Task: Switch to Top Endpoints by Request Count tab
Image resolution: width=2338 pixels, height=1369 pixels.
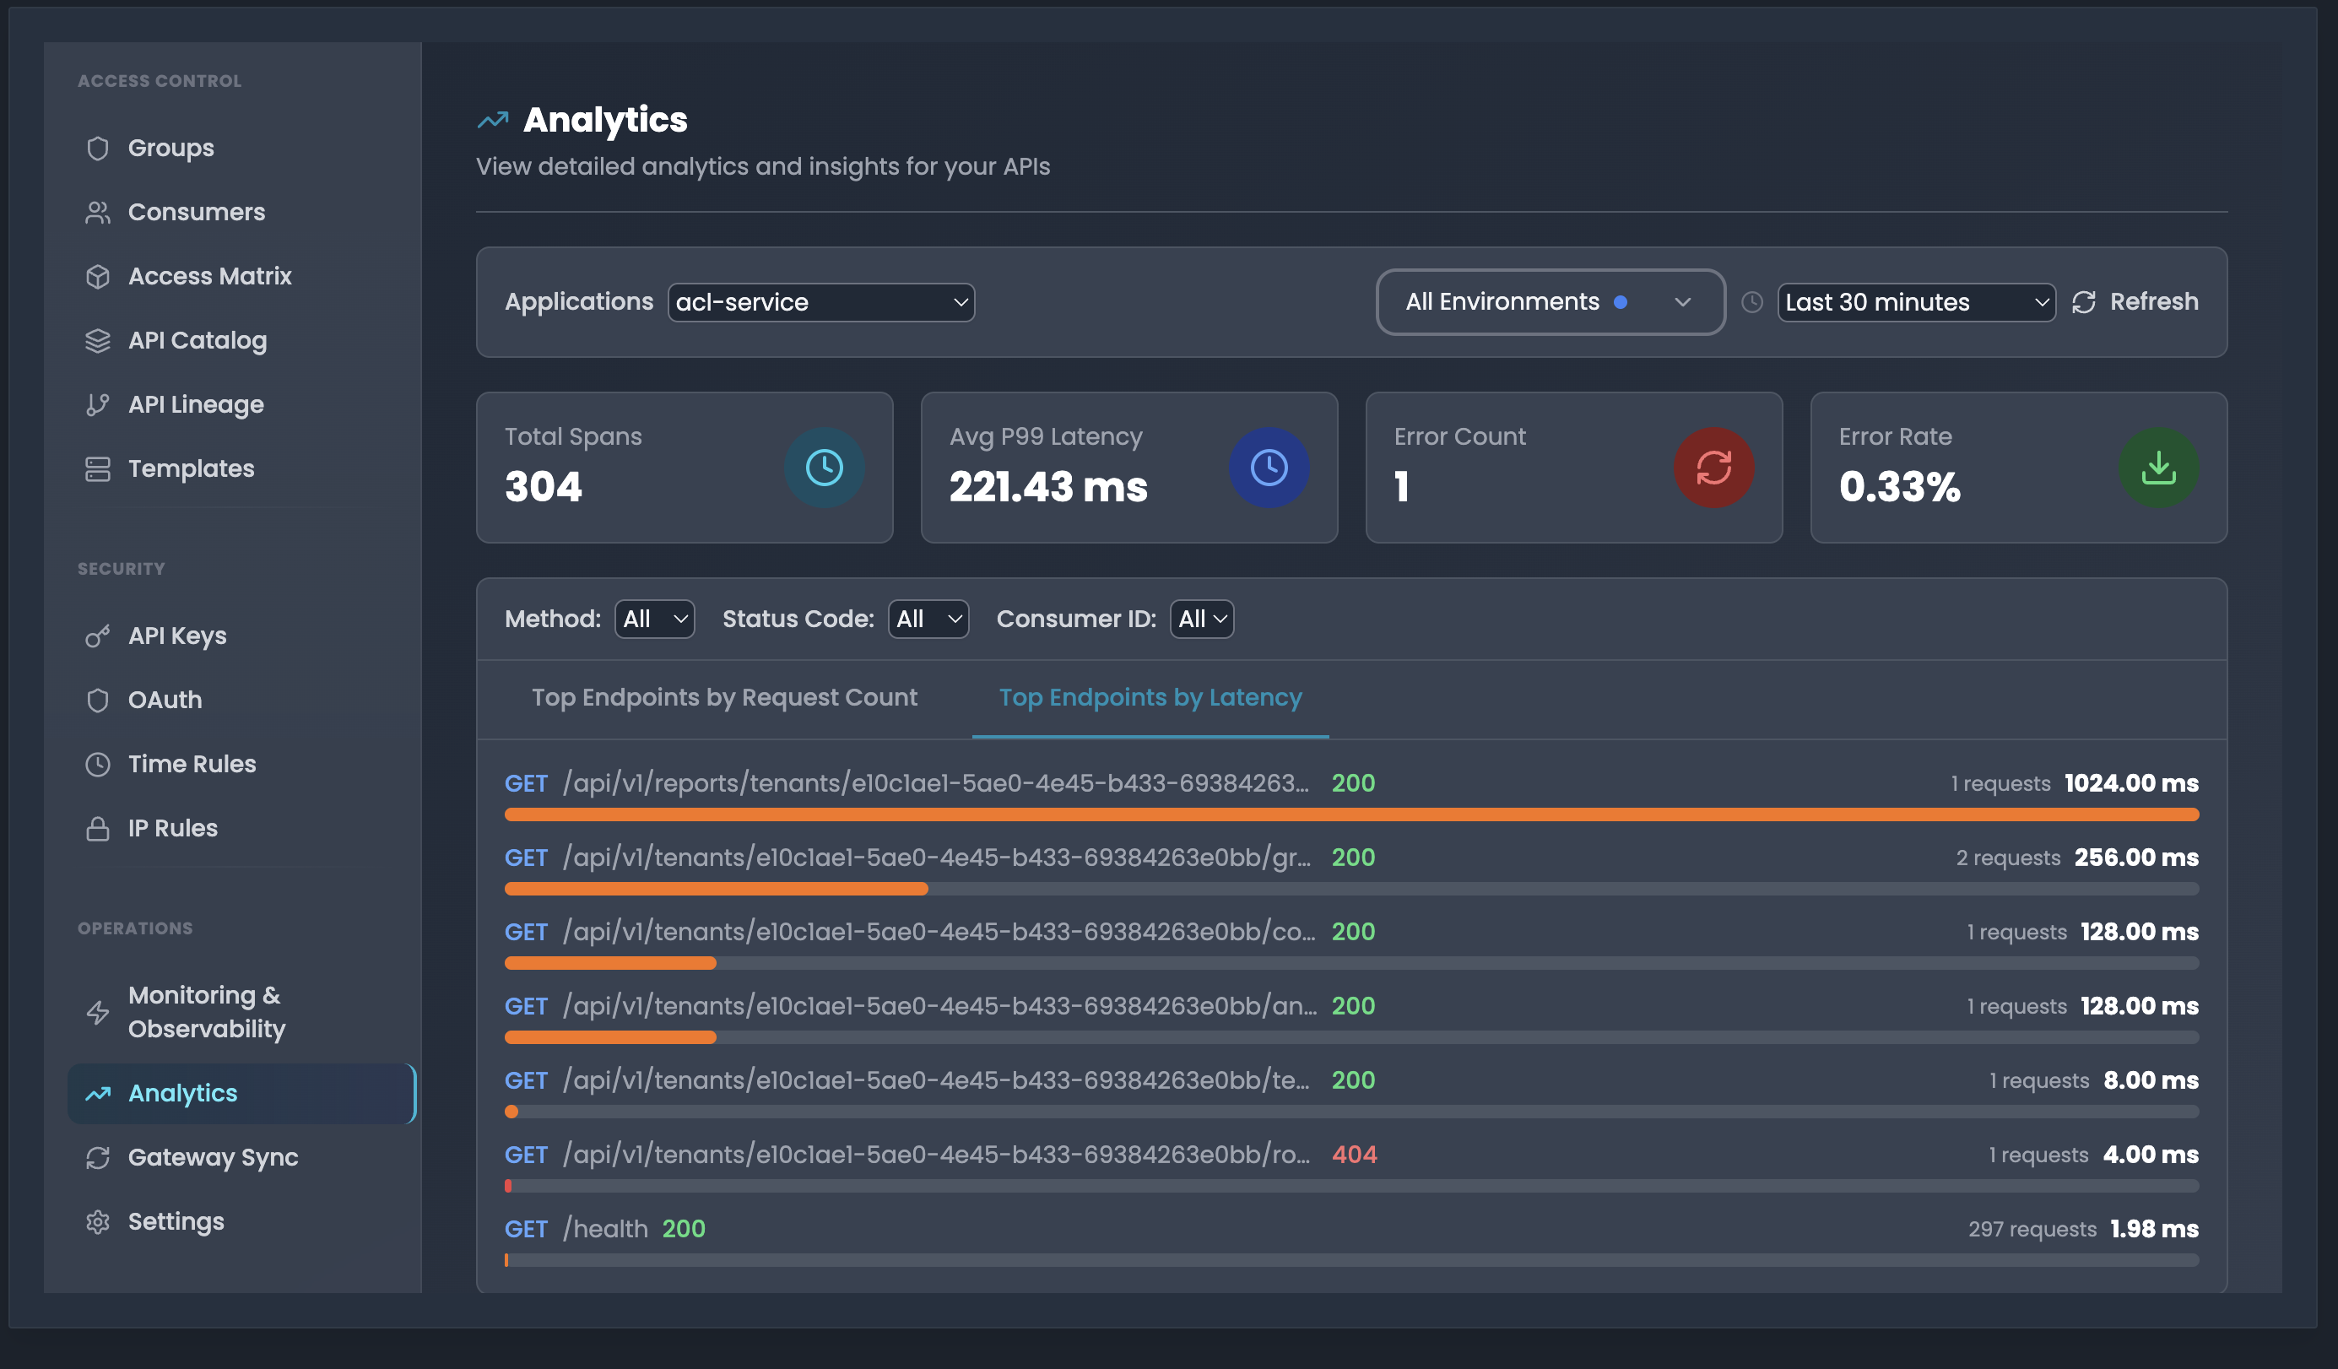Action: (x=723, y=697)
